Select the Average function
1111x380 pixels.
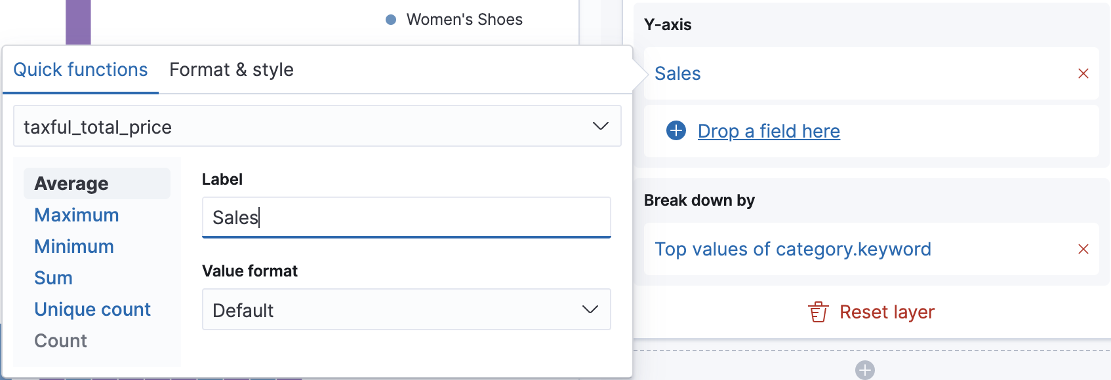tap(71, 183)
